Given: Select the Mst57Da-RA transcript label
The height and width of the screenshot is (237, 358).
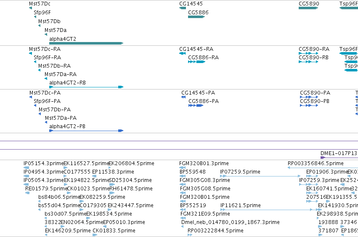Looking at the screenshot, I should pos(61,74).
